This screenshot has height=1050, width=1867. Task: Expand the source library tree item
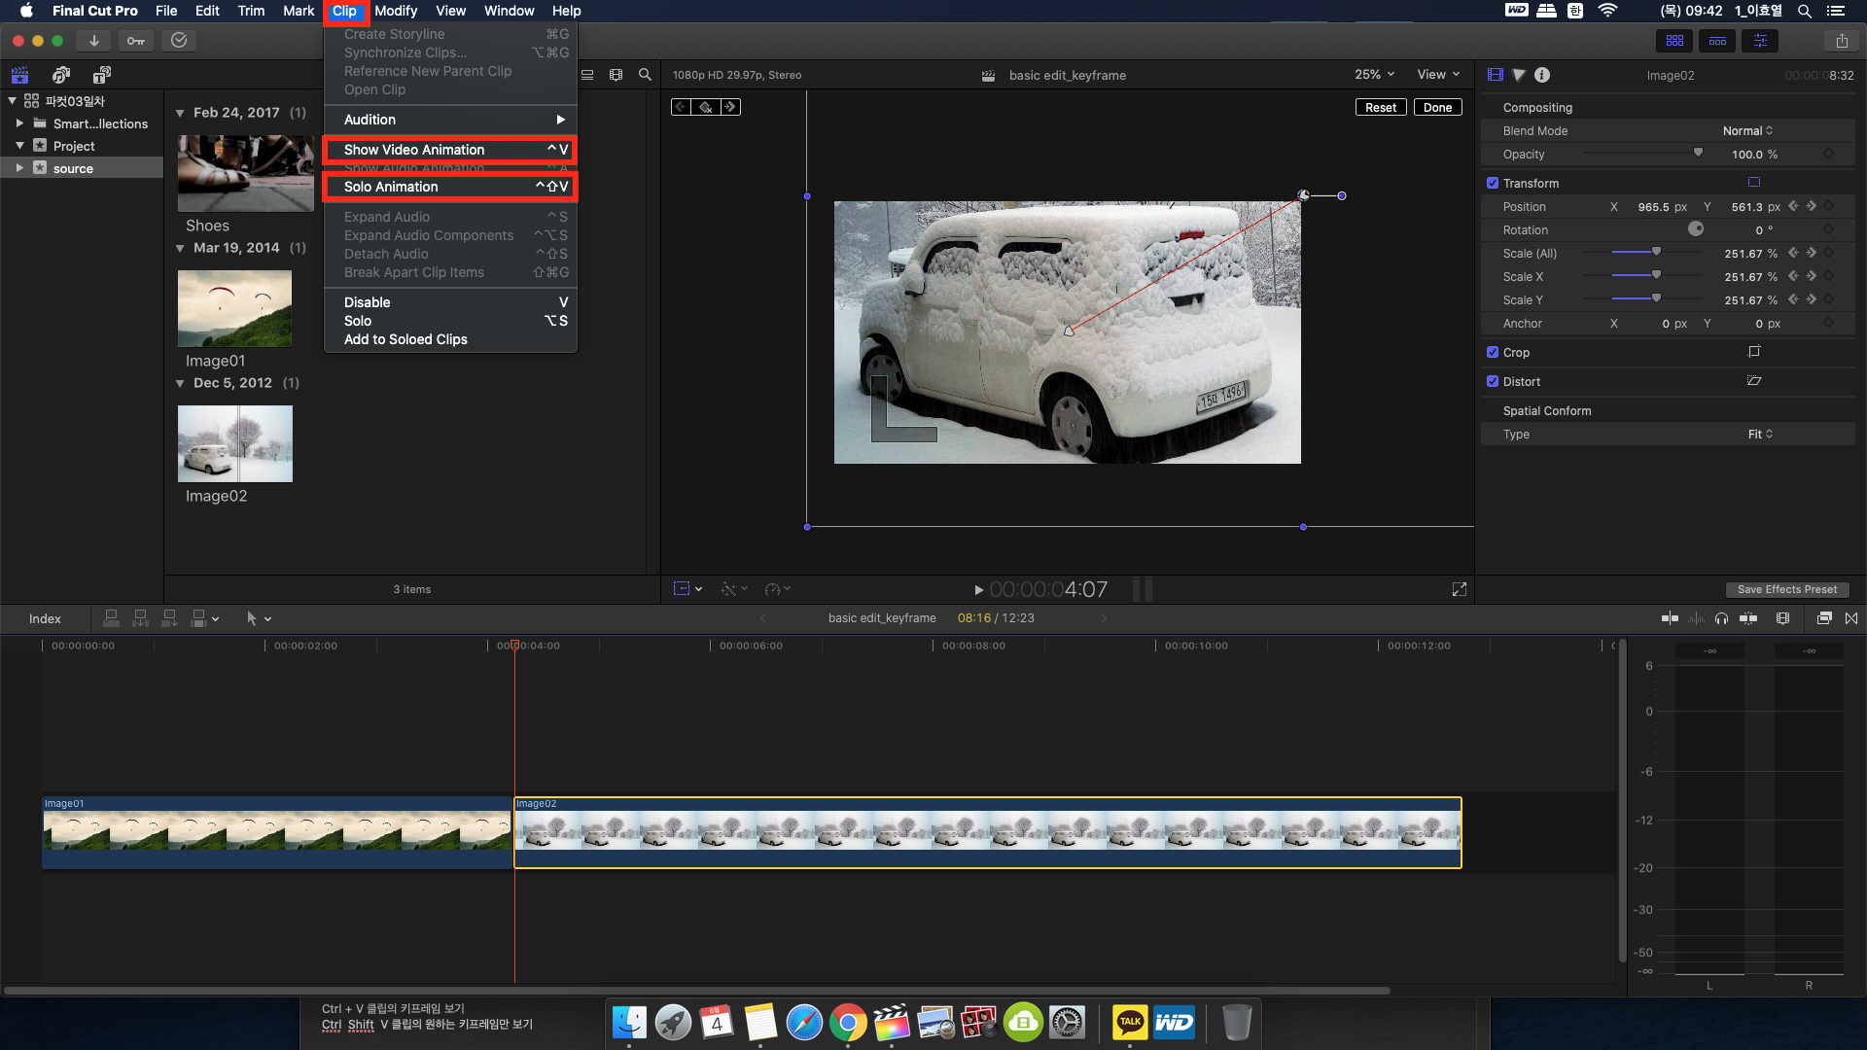pos(19,168)
